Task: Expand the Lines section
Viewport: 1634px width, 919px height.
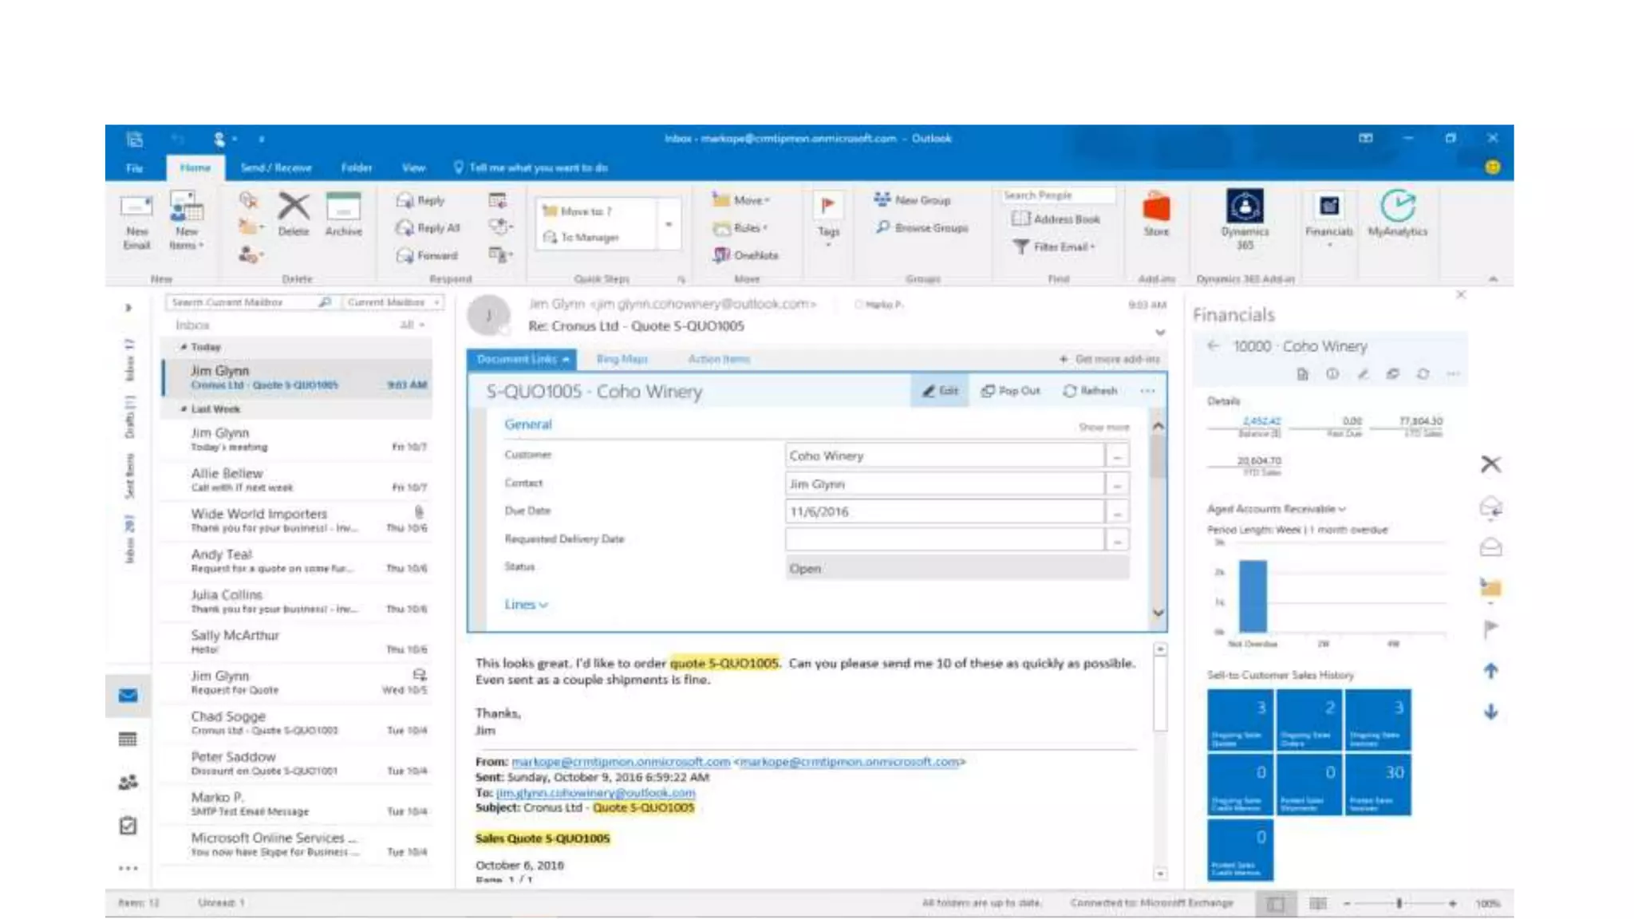Action: tap(526, 605)
